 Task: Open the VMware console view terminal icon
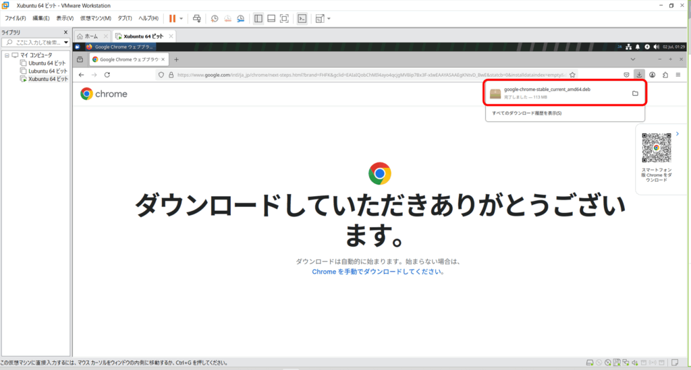(x=302, y=18)
